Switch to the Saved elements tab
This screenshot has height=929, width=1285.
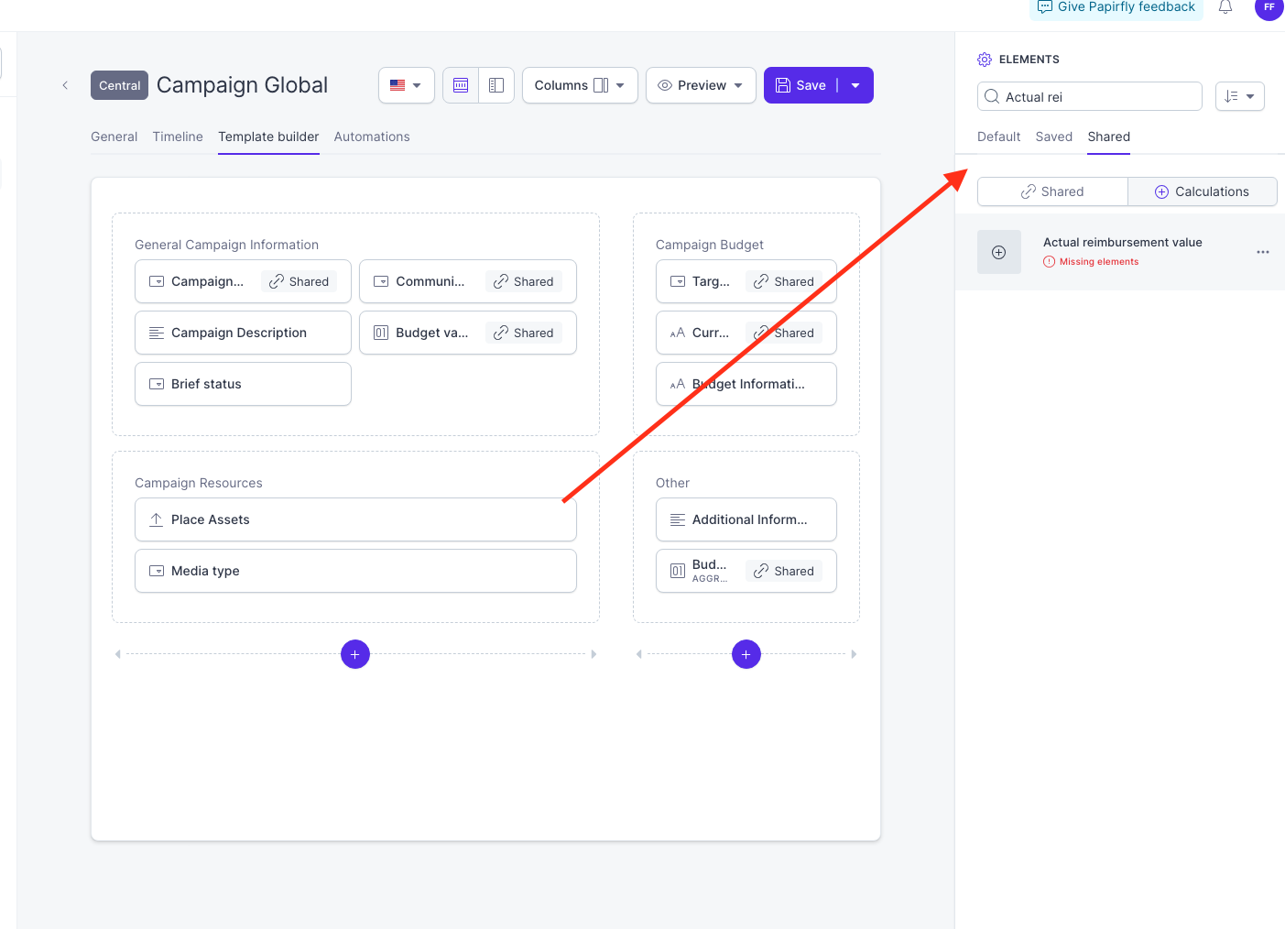pyautogui.click(x=1053, y=137)
